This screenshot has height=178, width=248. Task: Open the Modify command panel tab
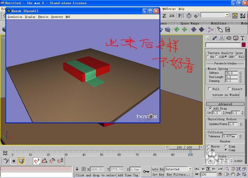tap(215, 38)
